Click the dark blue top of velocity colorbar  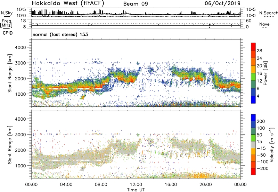tap(253, 118)
